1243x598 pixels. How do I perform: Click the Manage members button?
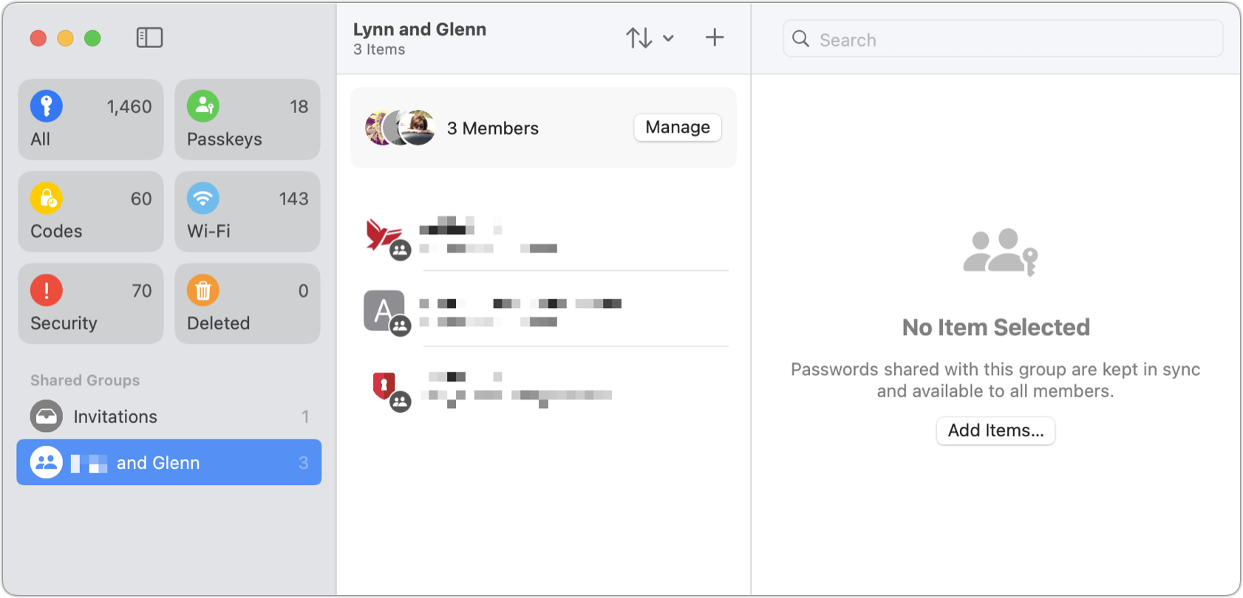coord(678,127)
